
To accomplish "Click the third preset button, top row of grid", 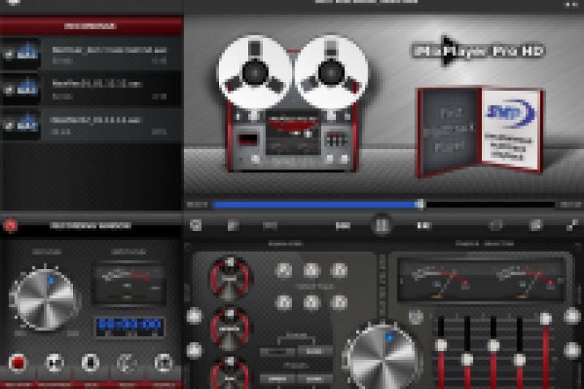I will (339, 270).
